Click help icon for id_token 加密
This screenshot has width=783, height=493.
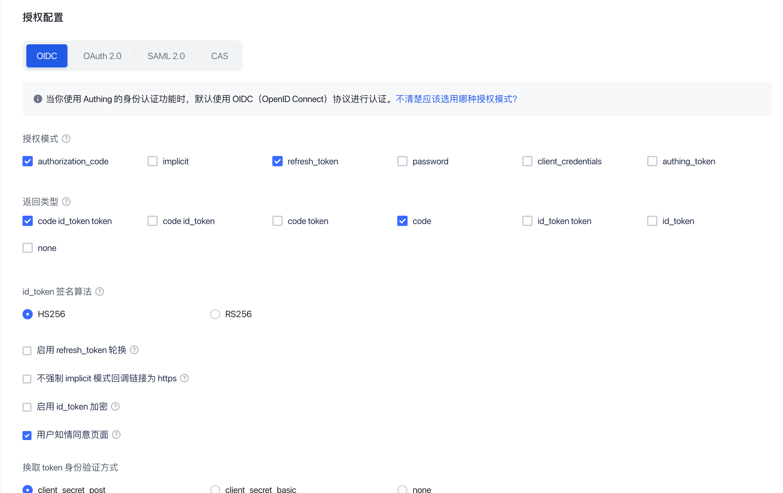pos(115,406)
